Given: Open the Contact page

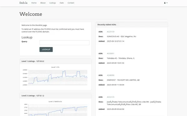Looking at the screenshot, I should click(71, 3).
